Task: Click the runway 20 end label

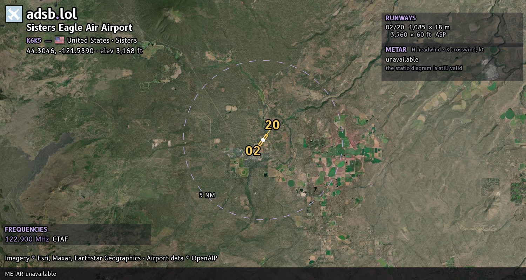Action: [x=272, y=125]
